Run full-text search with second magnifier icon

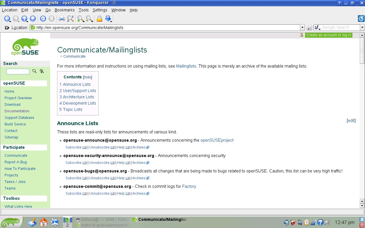pyautogui.click(x=42, y=71)
